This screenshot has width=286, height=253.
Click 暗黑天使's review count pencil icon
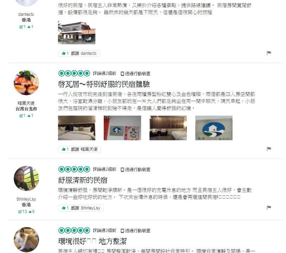[x=21, y=116]
